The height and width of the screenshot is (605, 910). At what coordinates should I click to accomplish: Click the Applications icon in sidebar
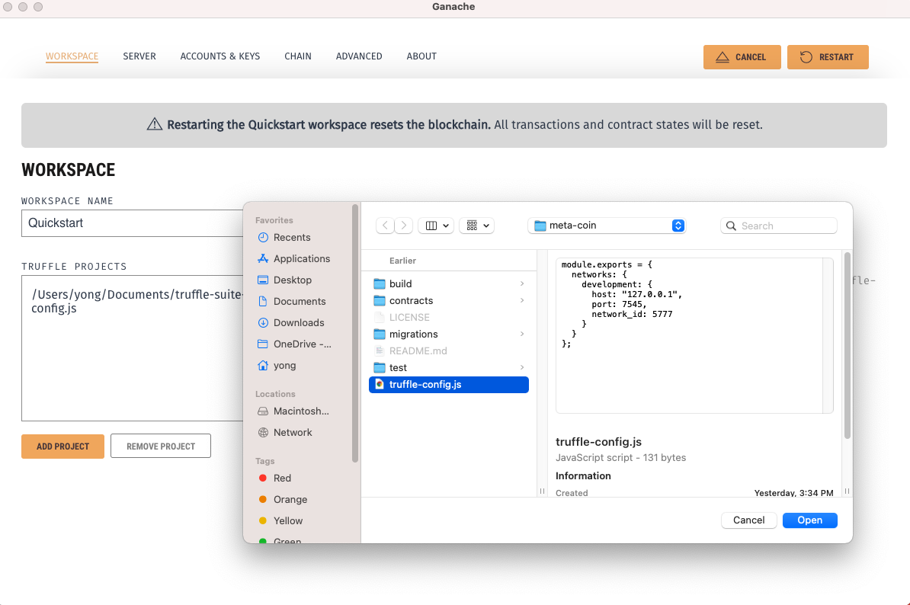point(263,259)
